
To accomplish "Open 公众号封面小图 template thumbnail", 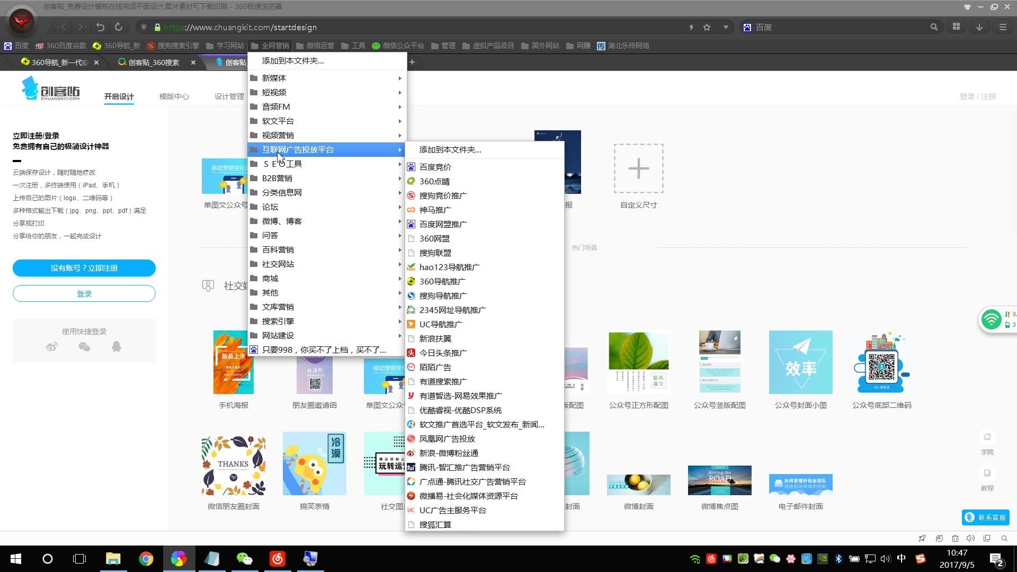I will [x=801, y=362].
